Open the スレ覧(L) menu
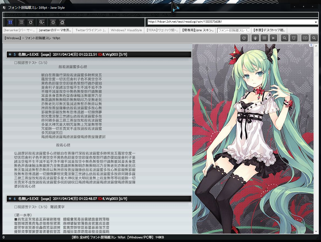The height and width of the screenshot is (242, 321). [x=59, y=15]
